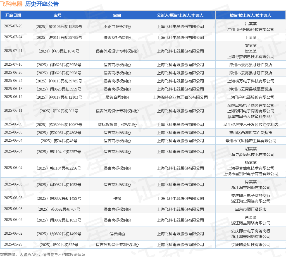Image resolution: width=286 pixels, height=257 pixels.
Task: Click the date 2025-07-29
Action: coord(13,26)
